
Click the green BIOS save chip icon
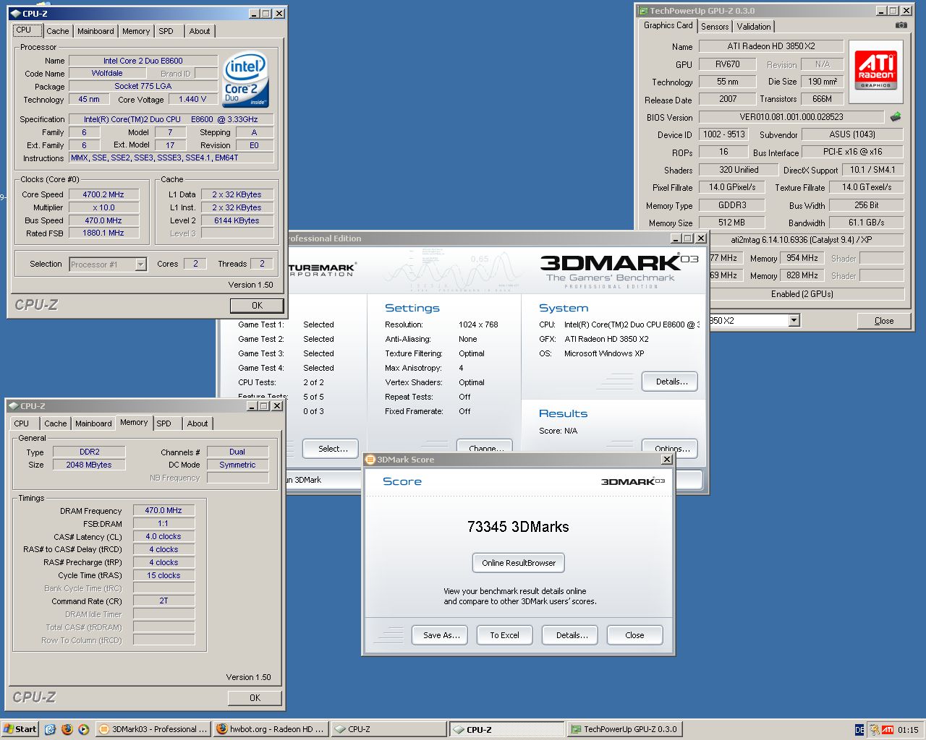896,116
